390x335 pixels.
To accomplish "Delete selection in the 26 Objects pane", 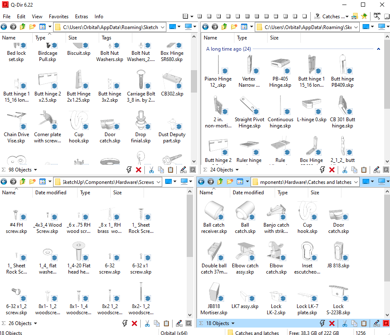I will coord(134,323).
